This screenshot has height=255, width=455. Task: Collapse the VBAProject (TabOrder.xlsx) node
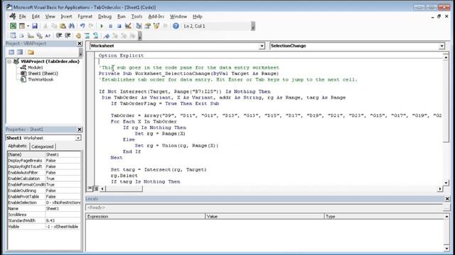9,62
